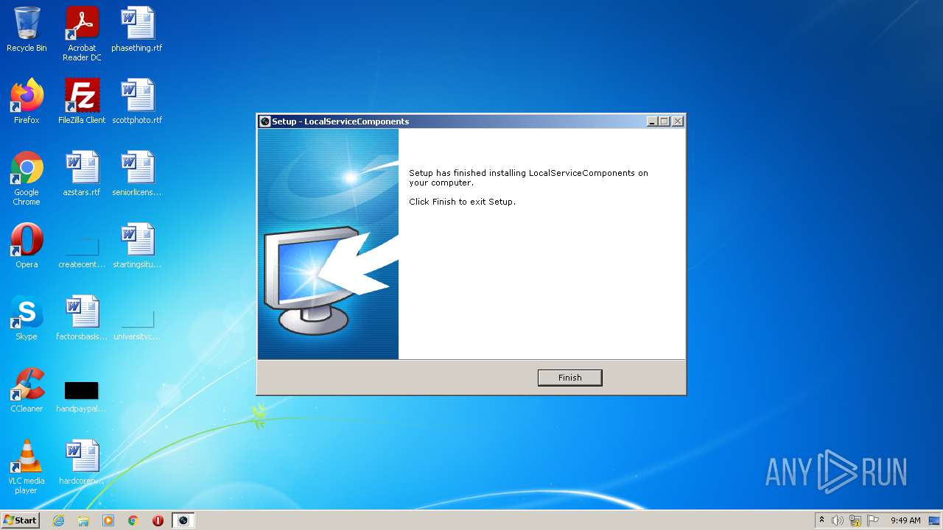Launch Chrome from the taskbar
Image resolution: width=943 pixels, height=530 pixels.
coord(133,520)
